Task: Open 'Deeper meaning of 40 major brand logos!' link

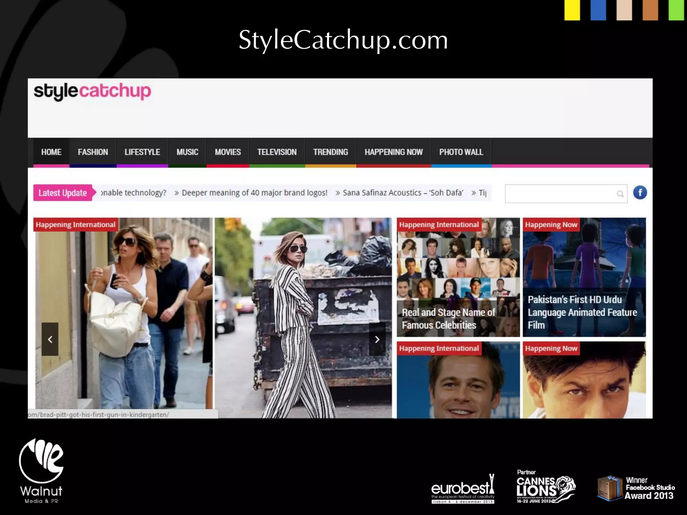Action: point(254,193)
